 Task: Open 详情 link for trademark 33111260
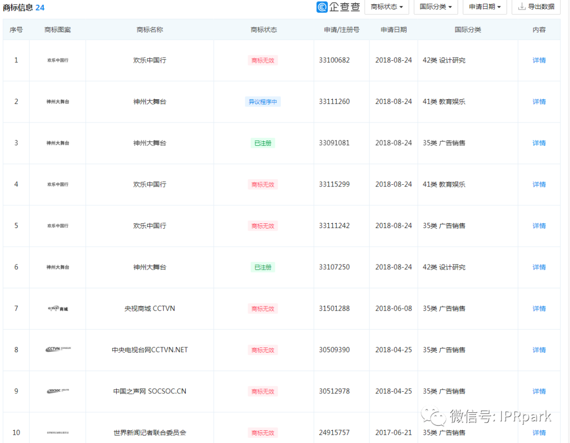[x=539, y=102]
